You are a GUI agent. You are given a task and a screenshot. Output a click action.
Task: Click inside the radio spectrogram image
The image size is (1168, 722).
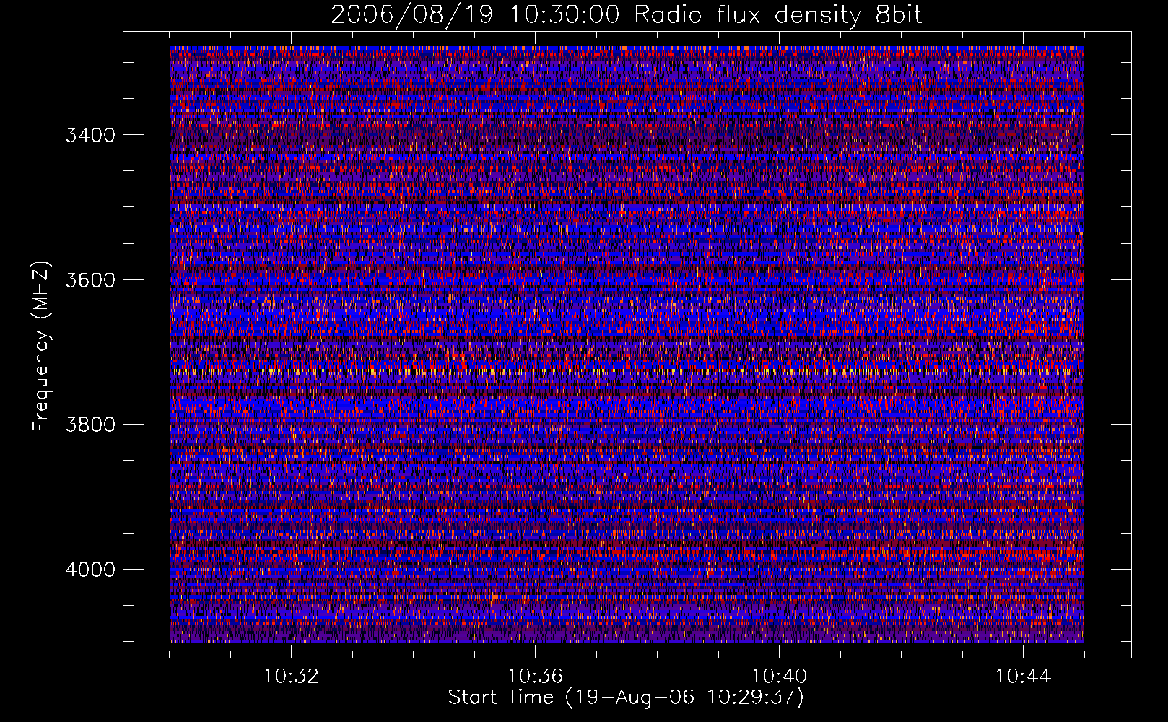click(627, 344)
